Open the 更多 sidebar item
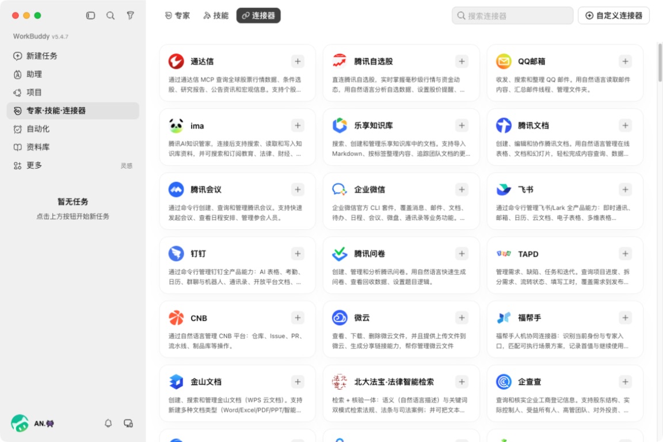 (x=73, y=165)
